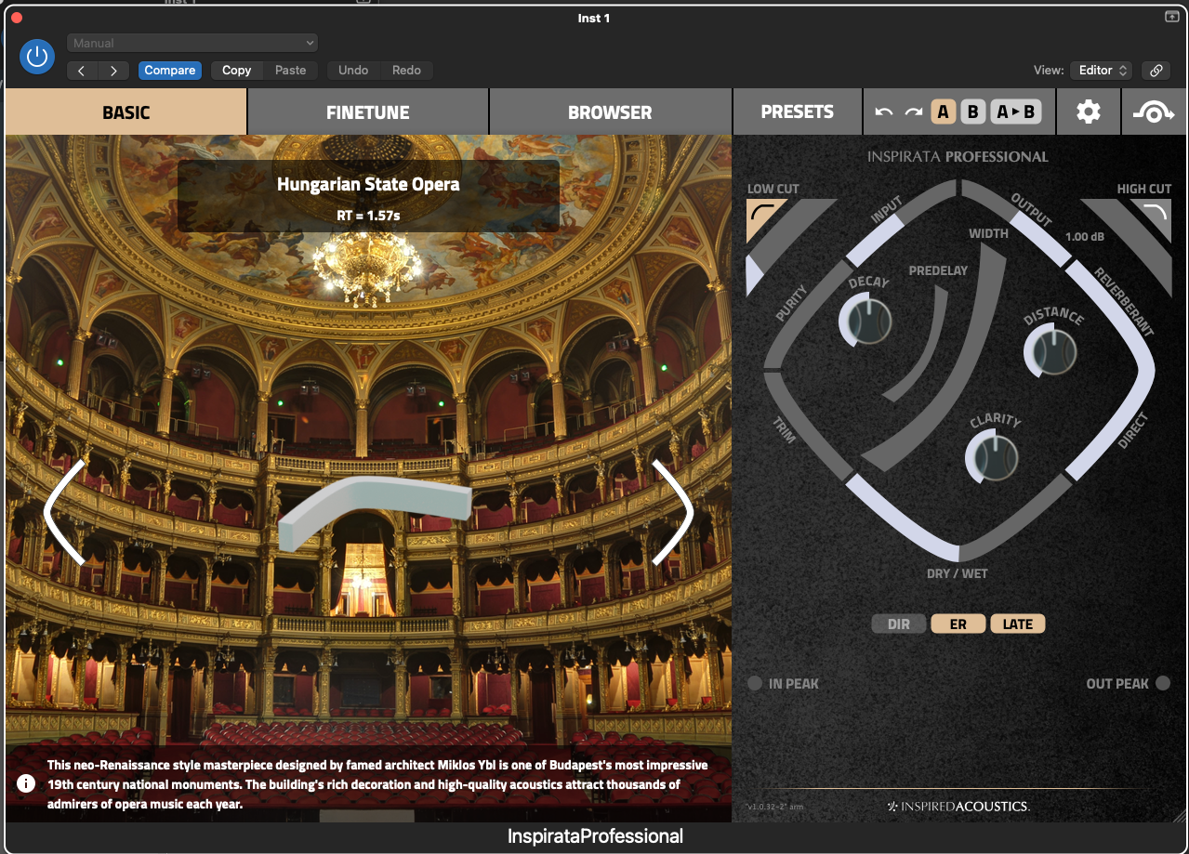
Task: Click the right arrow over the opera photo
Action: 671,512
